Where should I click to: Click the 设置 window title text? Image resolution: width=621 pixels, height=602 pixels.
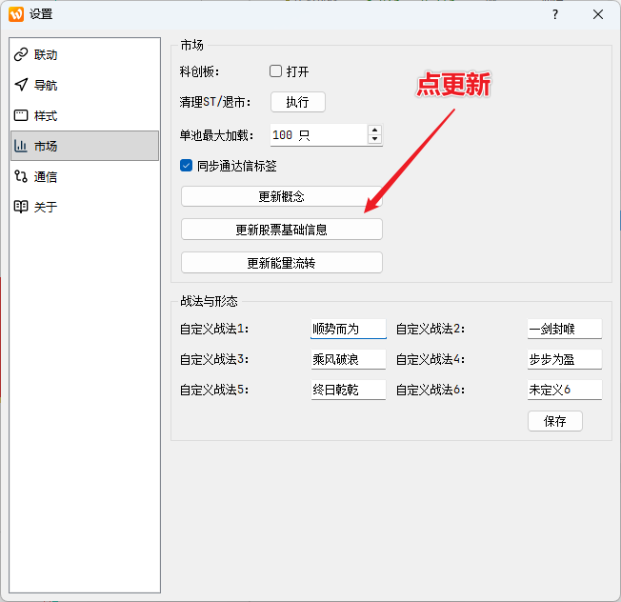(x=41, y=14)
